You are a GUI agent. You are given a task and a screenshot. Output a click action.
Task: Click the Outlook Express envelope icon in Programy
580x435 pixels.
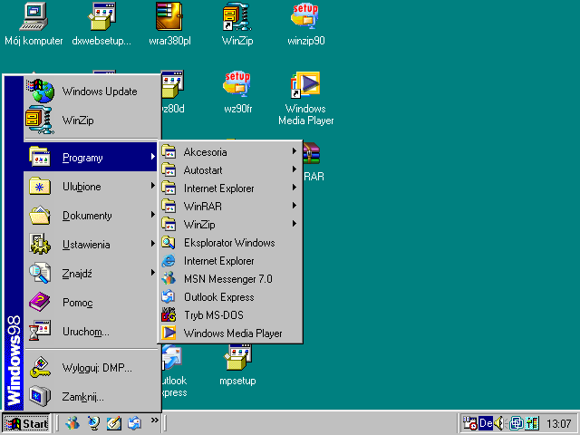click(169, 297)
